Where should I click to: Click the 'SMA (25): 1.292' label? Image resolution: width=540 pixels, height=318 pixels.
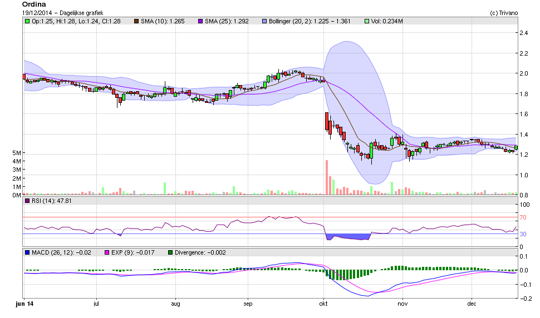pos(227,21)
